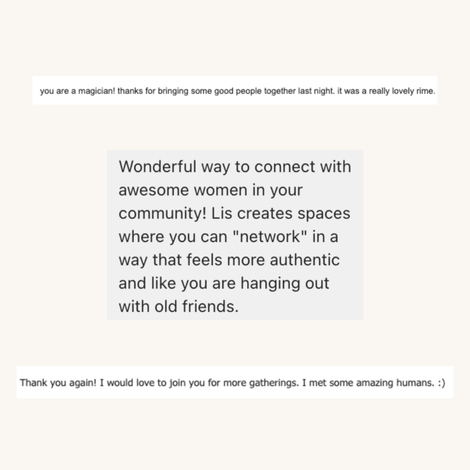Viewport: 470px width, 470px height.
Task: Click the gray middle testimonial box
Action: tap(234, 235)
